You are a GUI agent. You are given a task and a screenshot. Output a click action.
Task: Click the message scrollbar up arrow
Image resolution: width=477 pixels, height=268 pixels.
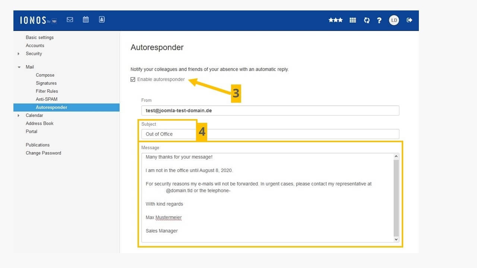pyautogui.click(x=396, y=157)
